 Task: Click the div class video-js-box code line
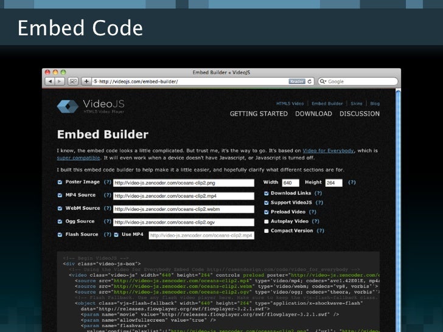pyautogui.click(x=102, y=264)
